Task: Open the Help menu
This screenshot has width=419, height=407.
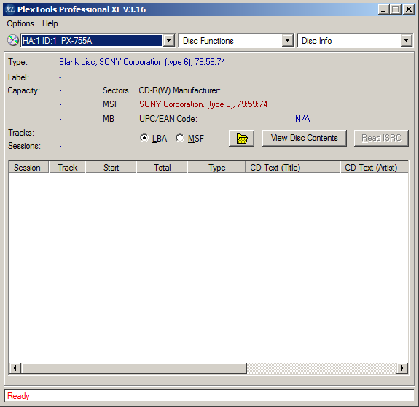Action: click(50, 23)
